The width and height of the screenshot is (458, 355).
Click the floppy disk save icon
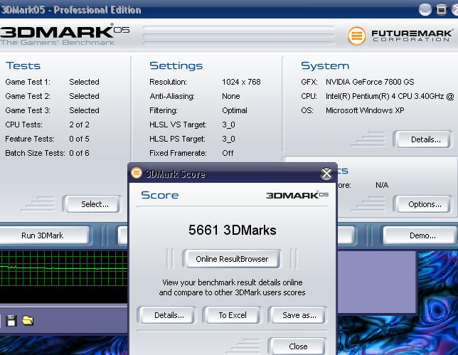coord(11,321)
